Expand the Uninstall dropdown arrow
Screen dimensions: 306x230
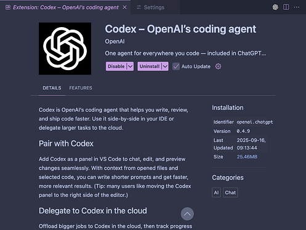[165, 66]
